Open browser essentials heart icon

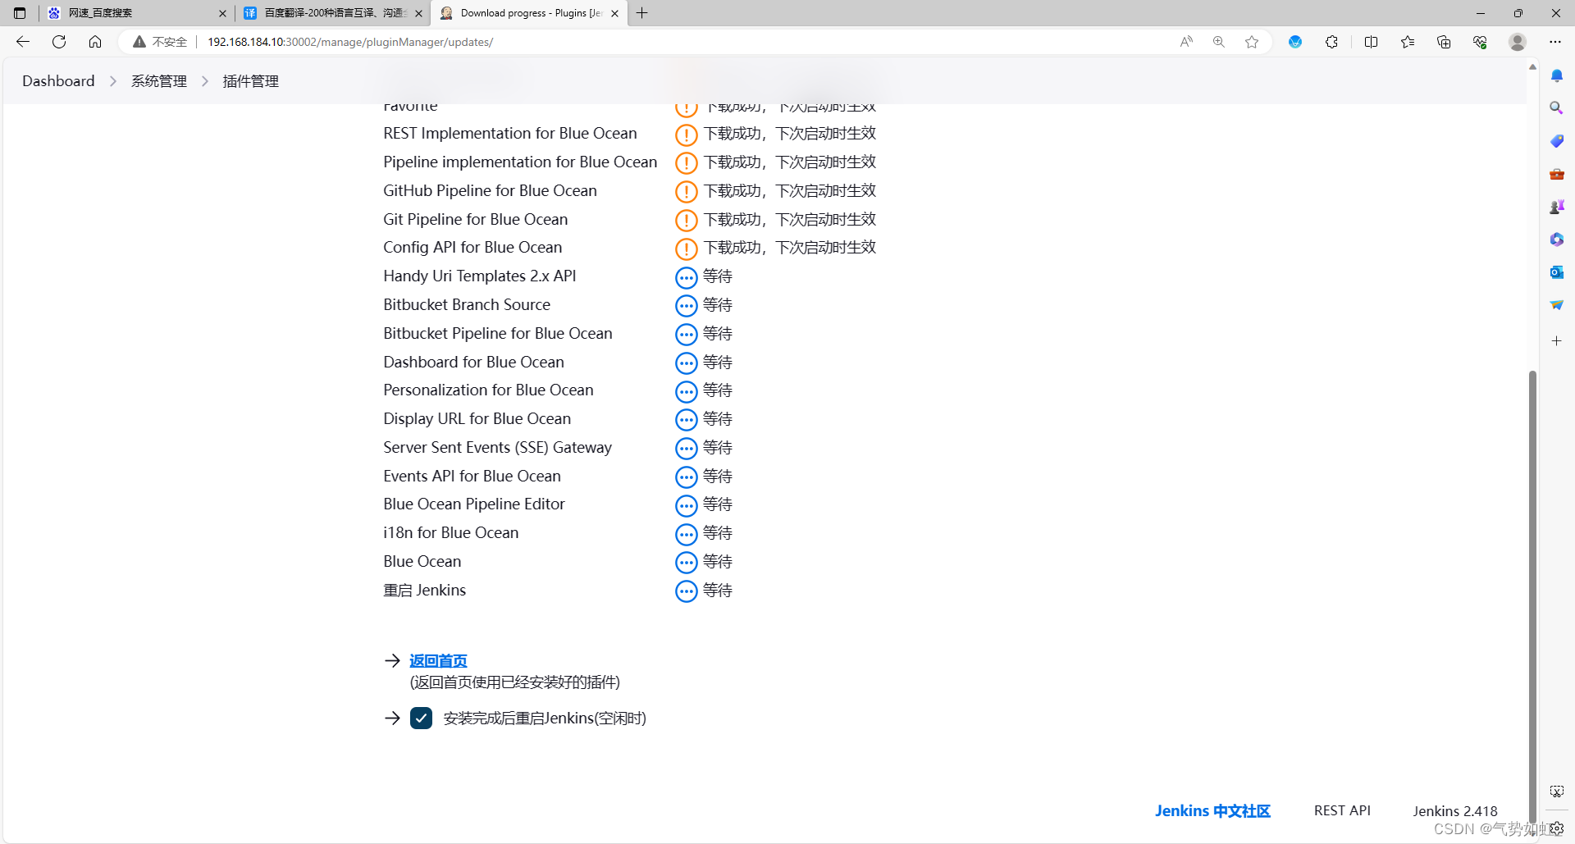1480,42
